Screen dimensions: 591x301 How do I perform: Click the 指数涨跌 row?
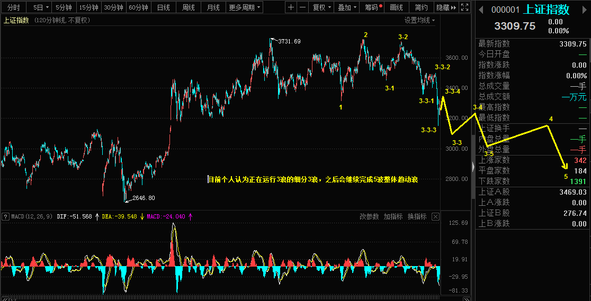click(533, 65)
